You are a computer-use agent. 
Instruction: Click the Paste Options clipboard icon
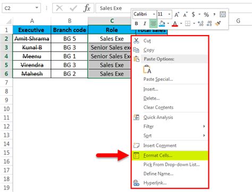pos(137,59)
